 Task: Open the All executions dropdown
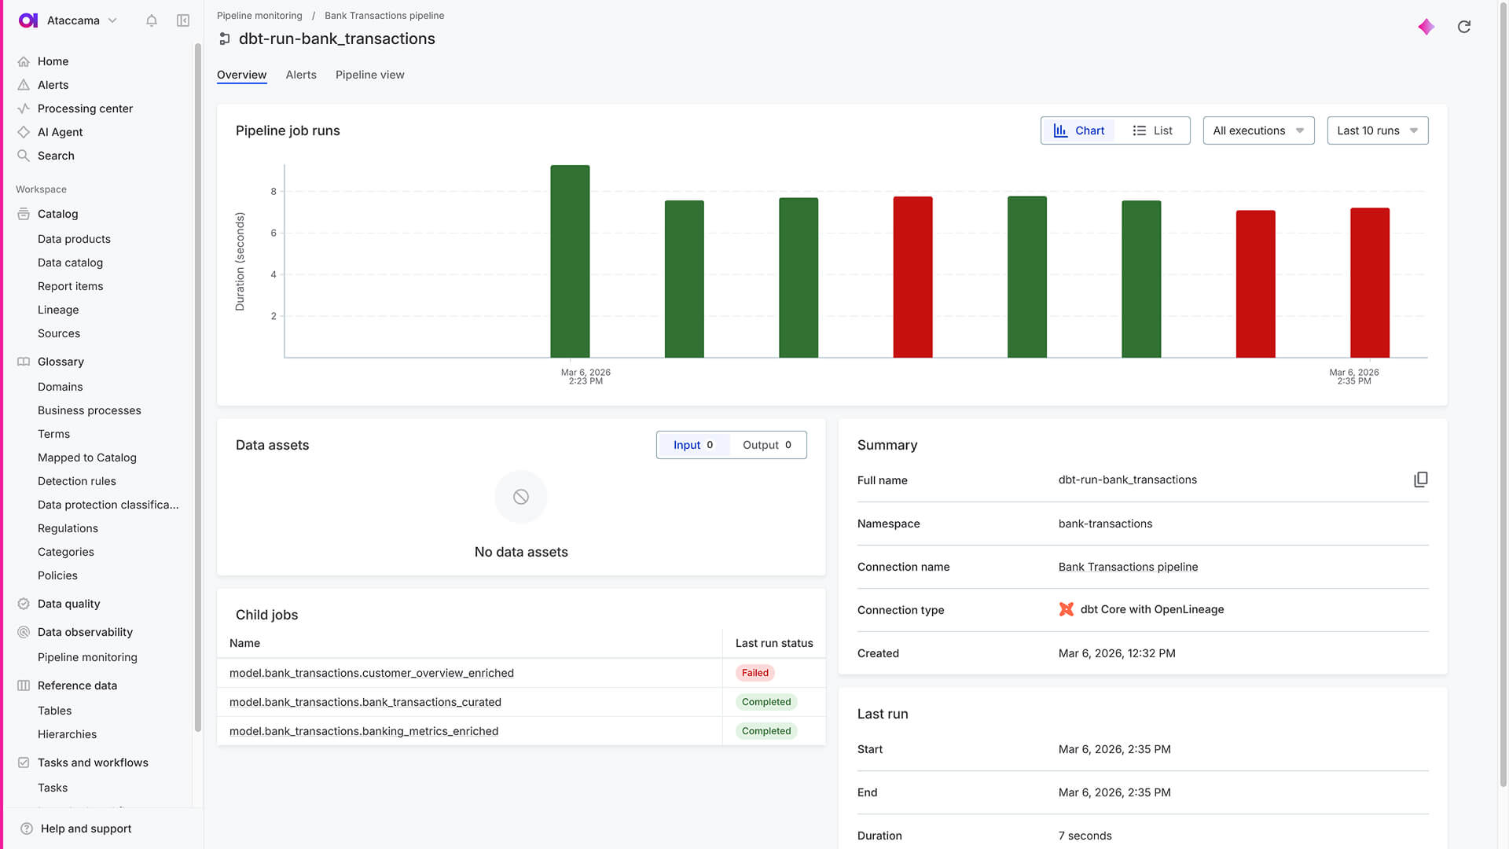click(x=1258, y=130)
